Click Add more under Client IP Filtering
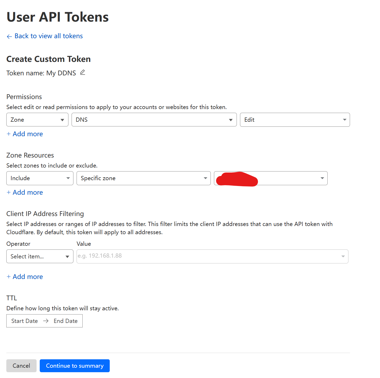Viewport: 380px width, 378px height. (x=28, y=277)
